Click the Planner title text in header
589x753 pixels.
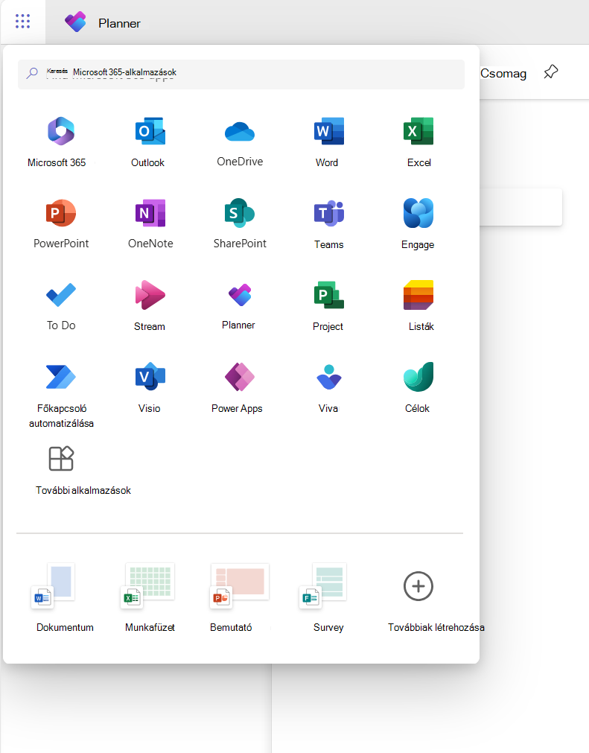119,23
